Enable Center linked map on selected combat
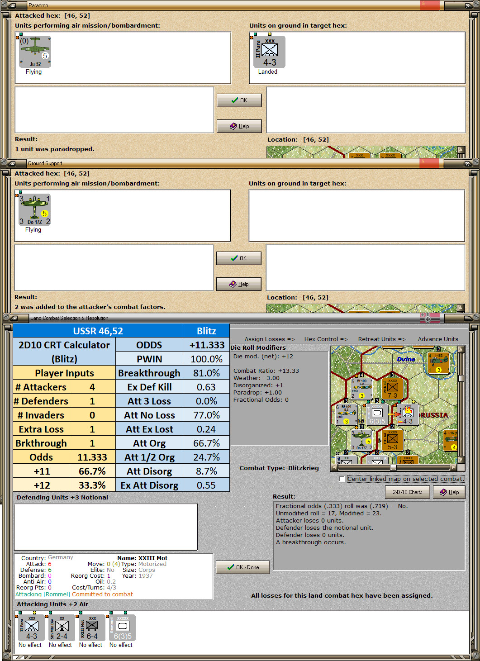Screen dimensions: 480x661 tap(342, 479)
